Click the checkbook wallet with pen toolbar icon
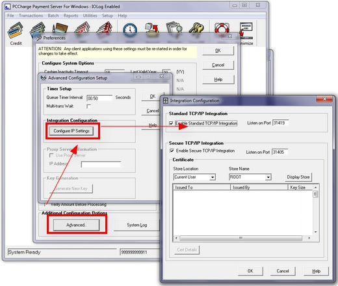The width and height of the screenshot is (338, 286). tap(60, 27)
